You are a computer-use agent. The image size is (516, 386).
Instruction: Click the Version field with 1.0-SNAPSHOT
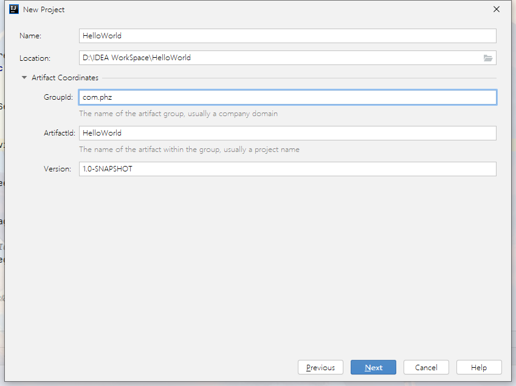pos(287,169)
